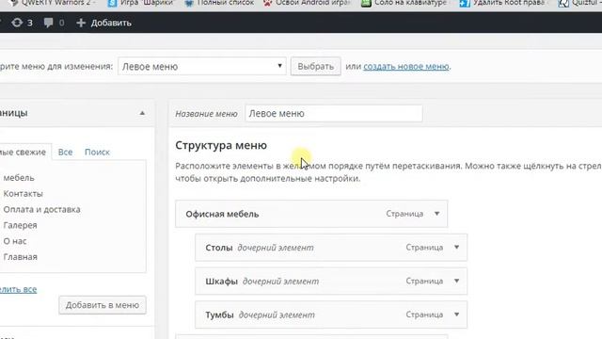Open the QWERTY Warriors 2 bookmark
This screenshot has width=602, height=339.
tap(52, 3)
